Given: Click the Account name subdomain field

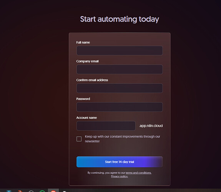Looking at the screenshot, I should pos(106,126).
